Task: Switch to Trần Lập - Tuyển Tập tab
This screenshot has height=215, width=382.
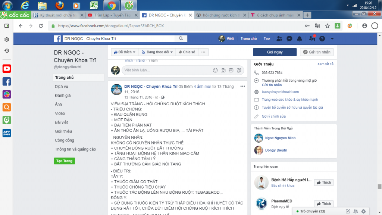Action: (113, 15)
